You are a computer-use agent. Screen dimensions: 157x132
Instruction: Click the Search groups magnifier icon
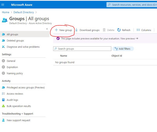56,49
